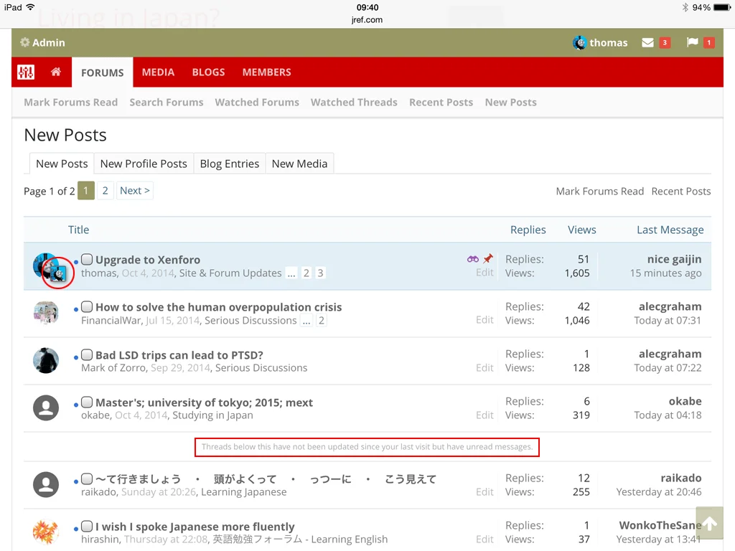Open raikado's default avatar
Screen dimensions: 735x551
pos(46,484)
